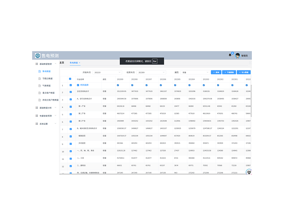Toggle the select-all checkbox in table header
The height and width of the screenshot is (219, 292).
tap(70, 78)
